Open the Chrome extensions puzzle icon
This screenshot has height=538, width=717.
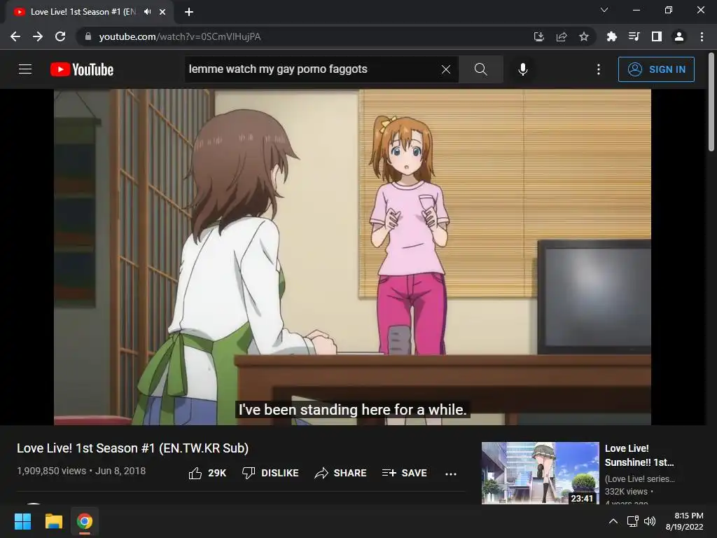tap(611, 36)
